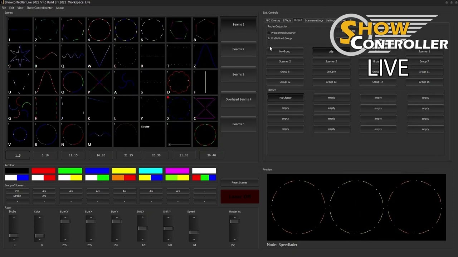
Task: Select the vertical line scene labeled F
Action: (205, 82)
